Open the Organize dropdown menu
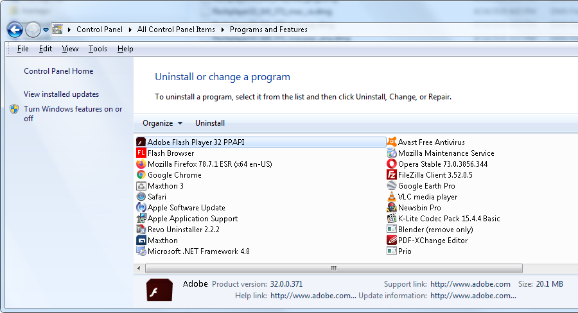578x313 pixels. (x=162, y=123)
